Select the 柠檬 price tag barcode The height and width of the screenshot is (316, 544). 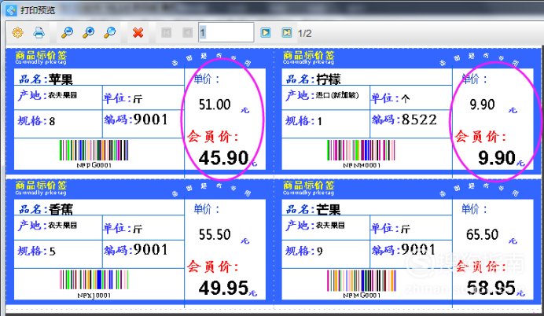(x=361, y=151)
